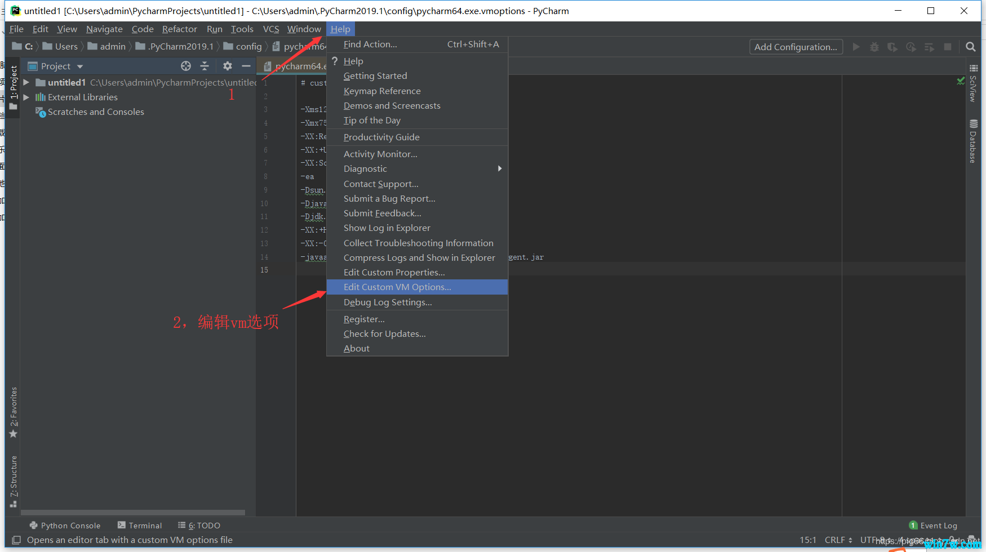
Task: Choose Edit Custom Properties...
Action: pyautogui.click(x=417, y=272)
